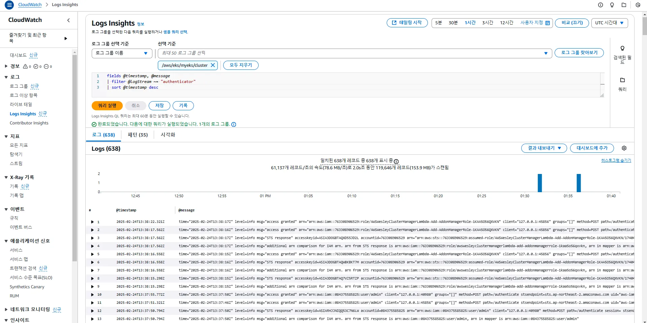Select the 30-minute time range
The height and width of the screenshot is (323, 647).
coord(453,23)
